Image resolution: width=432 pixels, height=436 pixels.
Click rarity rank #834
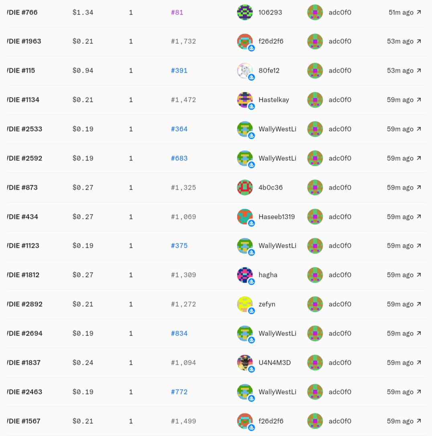click(179, 333)
